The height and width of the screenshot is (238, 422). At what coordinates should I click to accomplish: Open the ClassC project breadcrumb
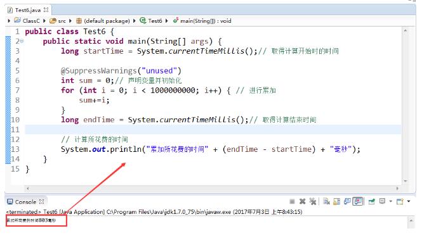pos(31,21)
